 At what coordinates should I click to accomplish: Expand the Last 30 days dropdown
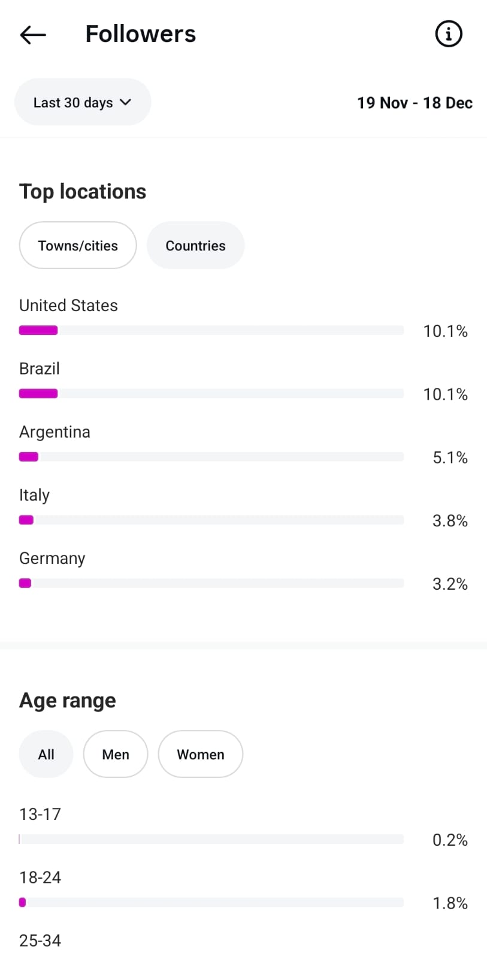point(83,102)
